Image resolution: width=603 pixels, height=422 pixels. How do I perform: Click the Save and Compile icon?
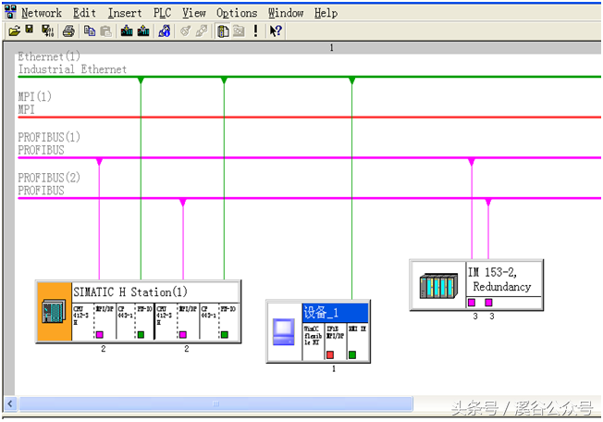48,31
